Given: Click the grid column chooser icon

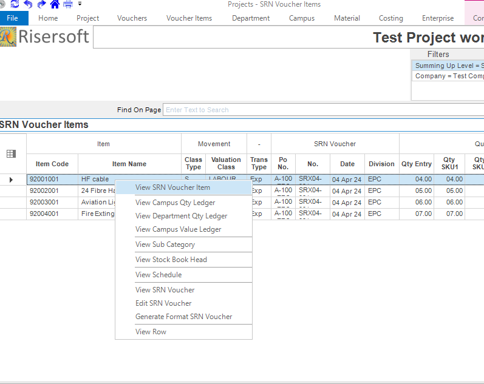Looking at the screenshot, I should pos(11,154).
